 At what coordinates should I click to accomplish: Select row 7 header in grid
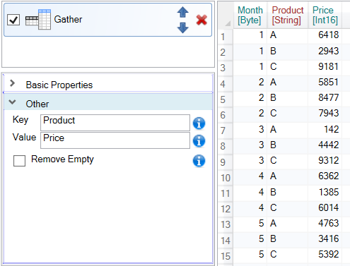(226, 131)
